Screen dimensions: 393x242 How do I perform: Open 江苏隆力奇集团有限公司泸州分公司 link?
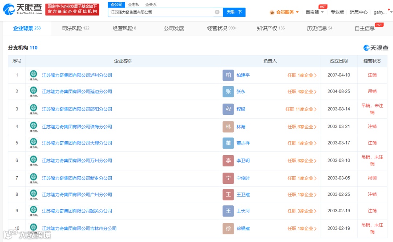pos(77,75)
